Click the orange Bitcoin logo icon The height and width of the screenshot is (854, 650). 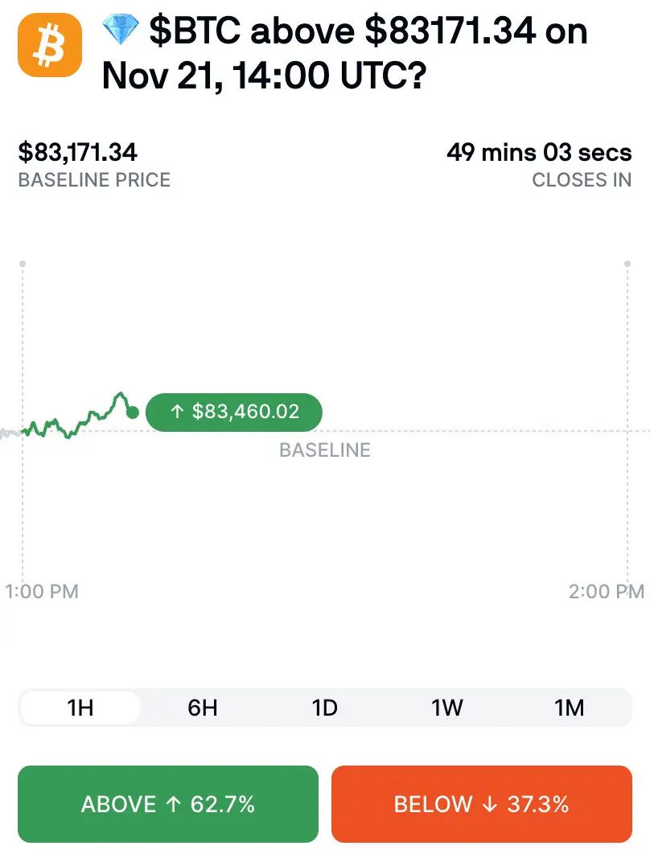pyautogui.click(x=50, y=45)
